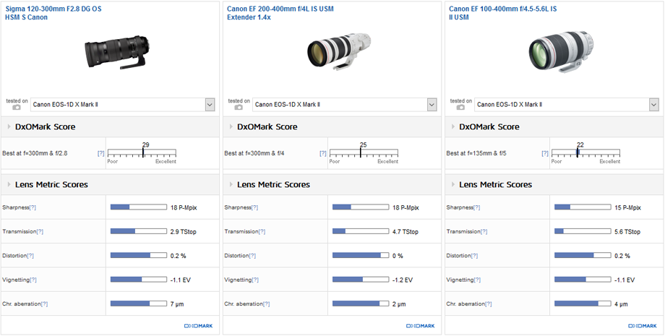The width and height of the screenshot is (665, 336).
Task: Click the '-1.2 EV' vignetting value
Action: (403, 280)
